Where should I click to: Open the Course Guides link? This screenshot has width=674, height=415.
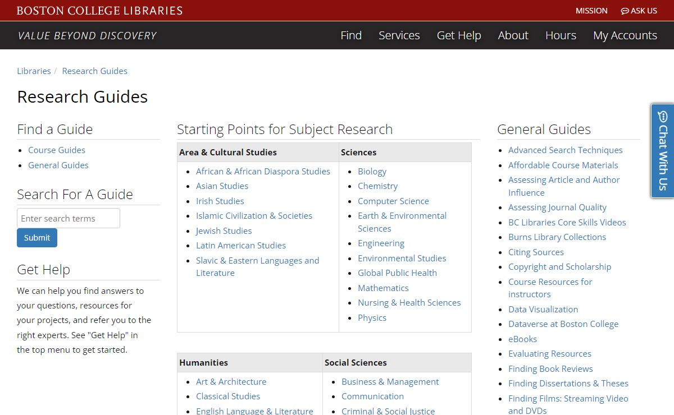pos(57,150)
